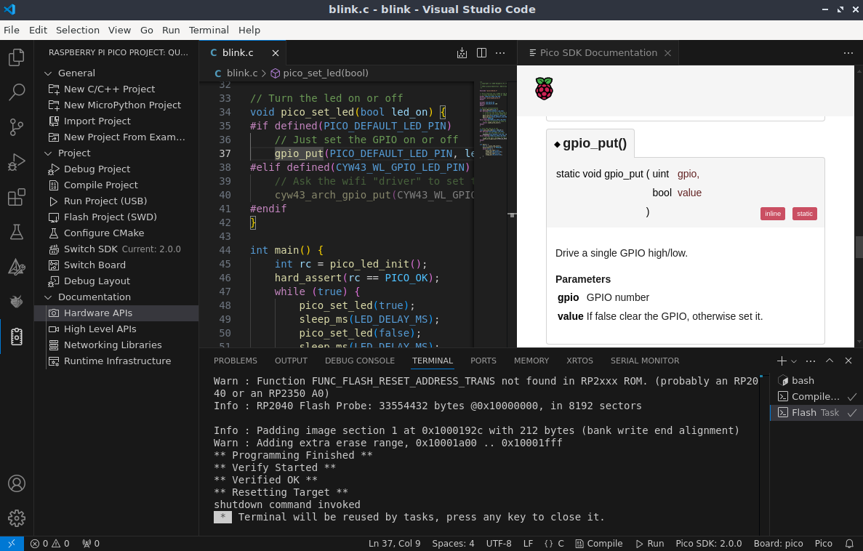Open the Explorer view in activity bar
Viewport: 863px width, 551px height.
pyautogui.click(x=17, y=57)
